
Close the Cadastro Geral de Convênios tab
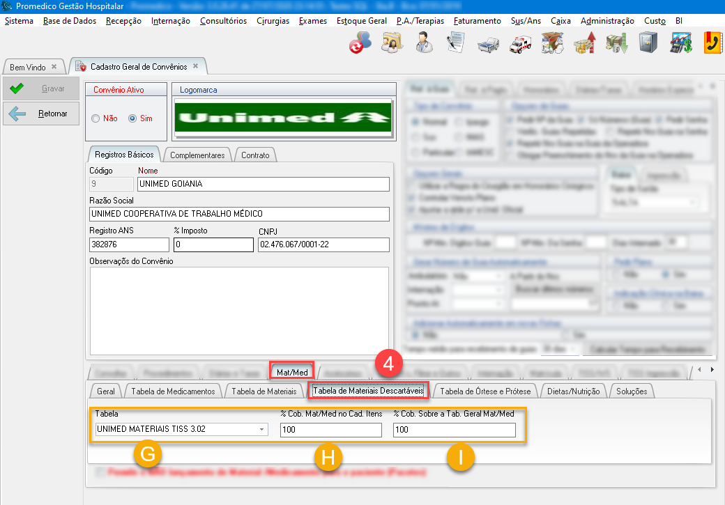[196, 66]
